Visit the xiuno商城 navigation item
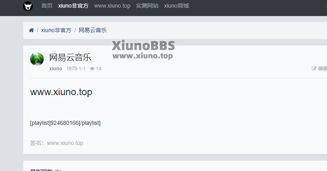Screen dimensions: 327x171 point(176,6)
